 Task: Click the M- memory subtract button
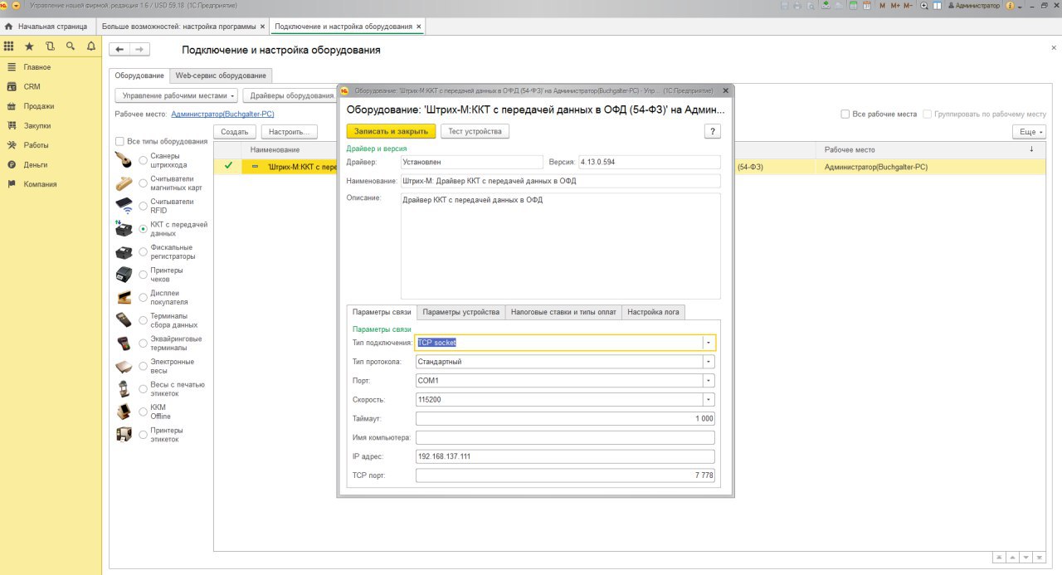(x=909, y=5)
